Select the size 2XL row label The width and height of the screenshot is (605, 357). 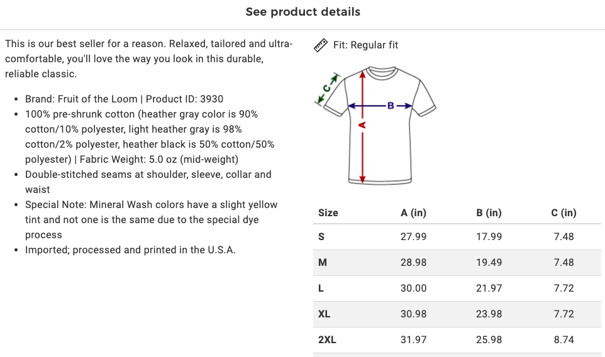[x=327, y=339]
